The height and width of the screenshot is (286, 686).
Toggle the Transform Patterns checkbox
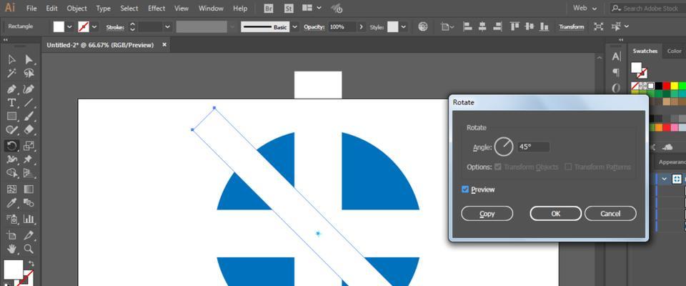(568, 167)
